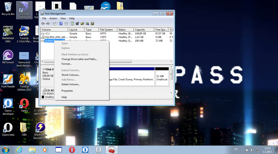Sort by the File System column header

click(106, 30)
